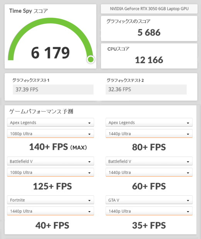
Task: Expand the 1080p Ultra dropdown under Battlefield V
Action: click(51, 172)
